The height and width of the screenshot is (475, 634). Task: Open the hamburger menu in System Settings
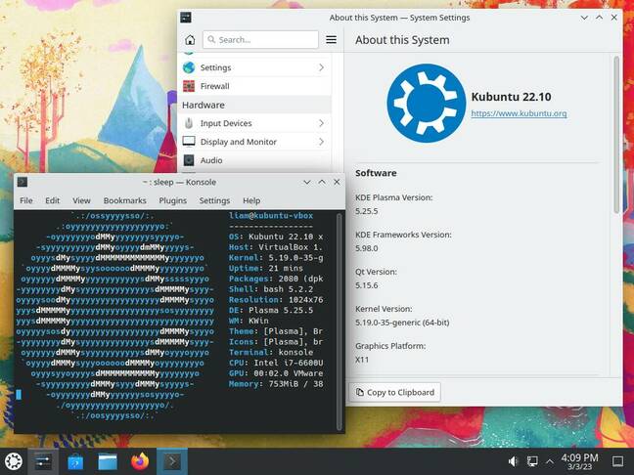(x=331, y=39)
